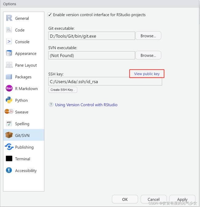Click the black Terminal icon

tap(9, 159)
